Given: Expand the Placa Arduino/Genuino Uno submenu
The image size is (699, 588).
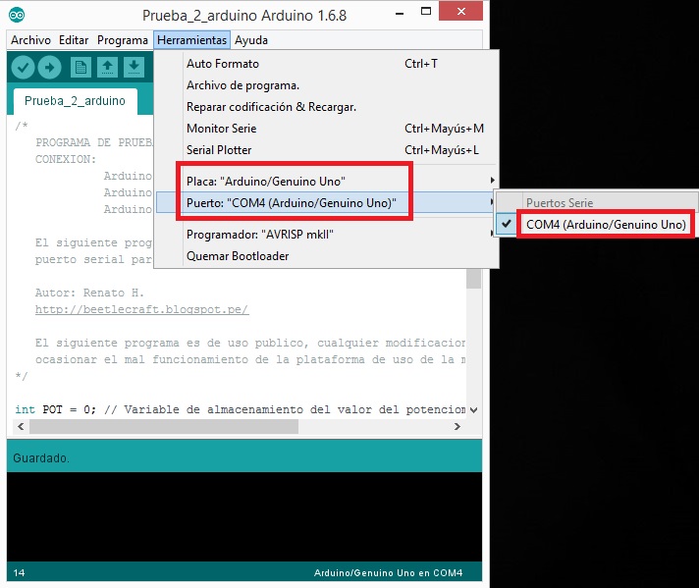Looking at the screenshot, I should click(x=327, y=181).
